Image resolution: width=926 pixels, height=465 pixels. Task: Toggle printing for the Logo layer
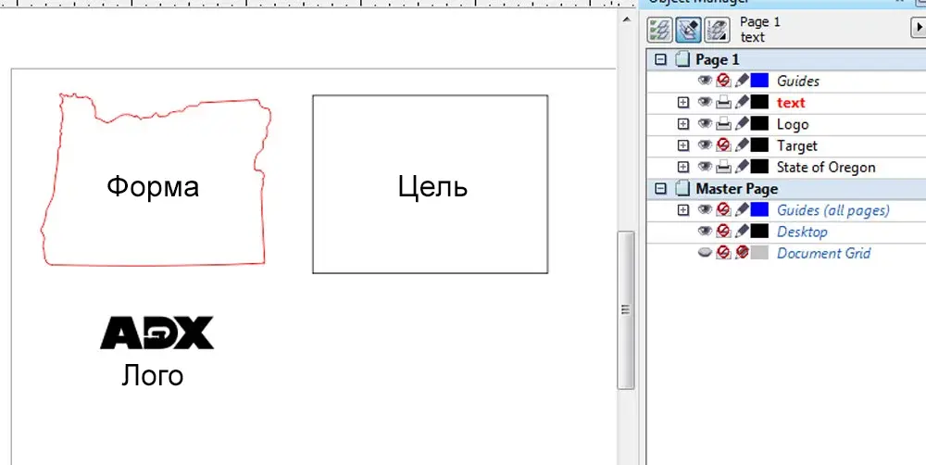click(723, 124)
